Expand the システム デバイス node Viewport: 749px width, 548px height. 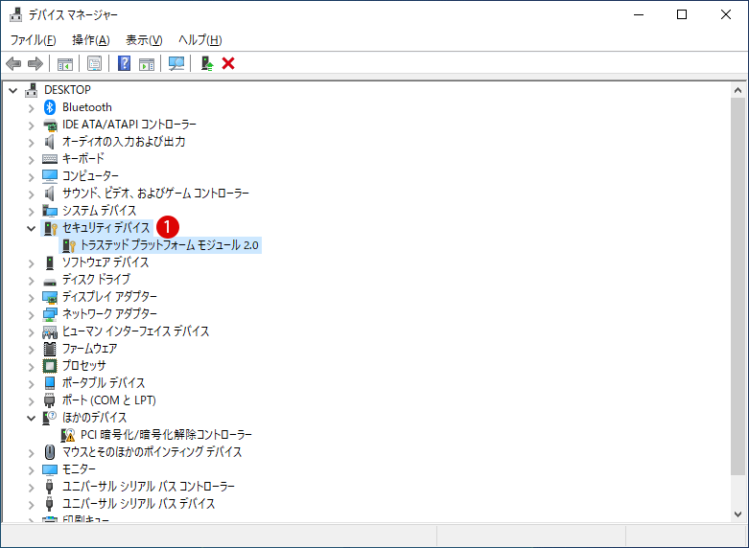pyautogui.click(x=32, y=212)
